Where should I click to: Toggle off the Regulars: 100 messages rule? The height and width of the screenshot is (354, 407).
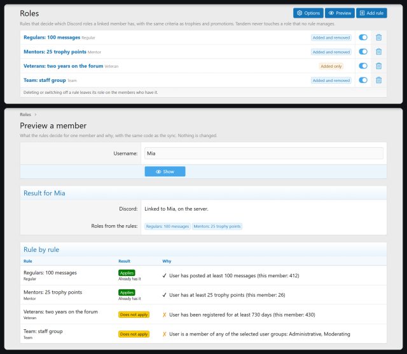(363, 37)
